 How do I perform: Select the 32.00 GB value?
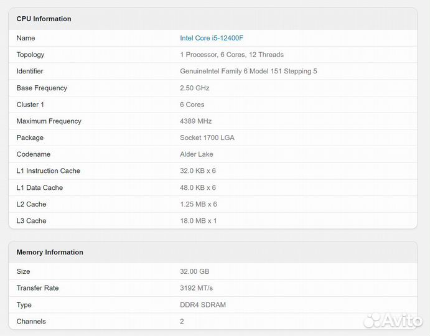point(194,271)
